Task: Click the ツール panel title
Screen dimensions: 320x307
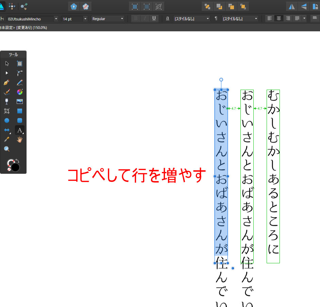Action: coord(13,55)
